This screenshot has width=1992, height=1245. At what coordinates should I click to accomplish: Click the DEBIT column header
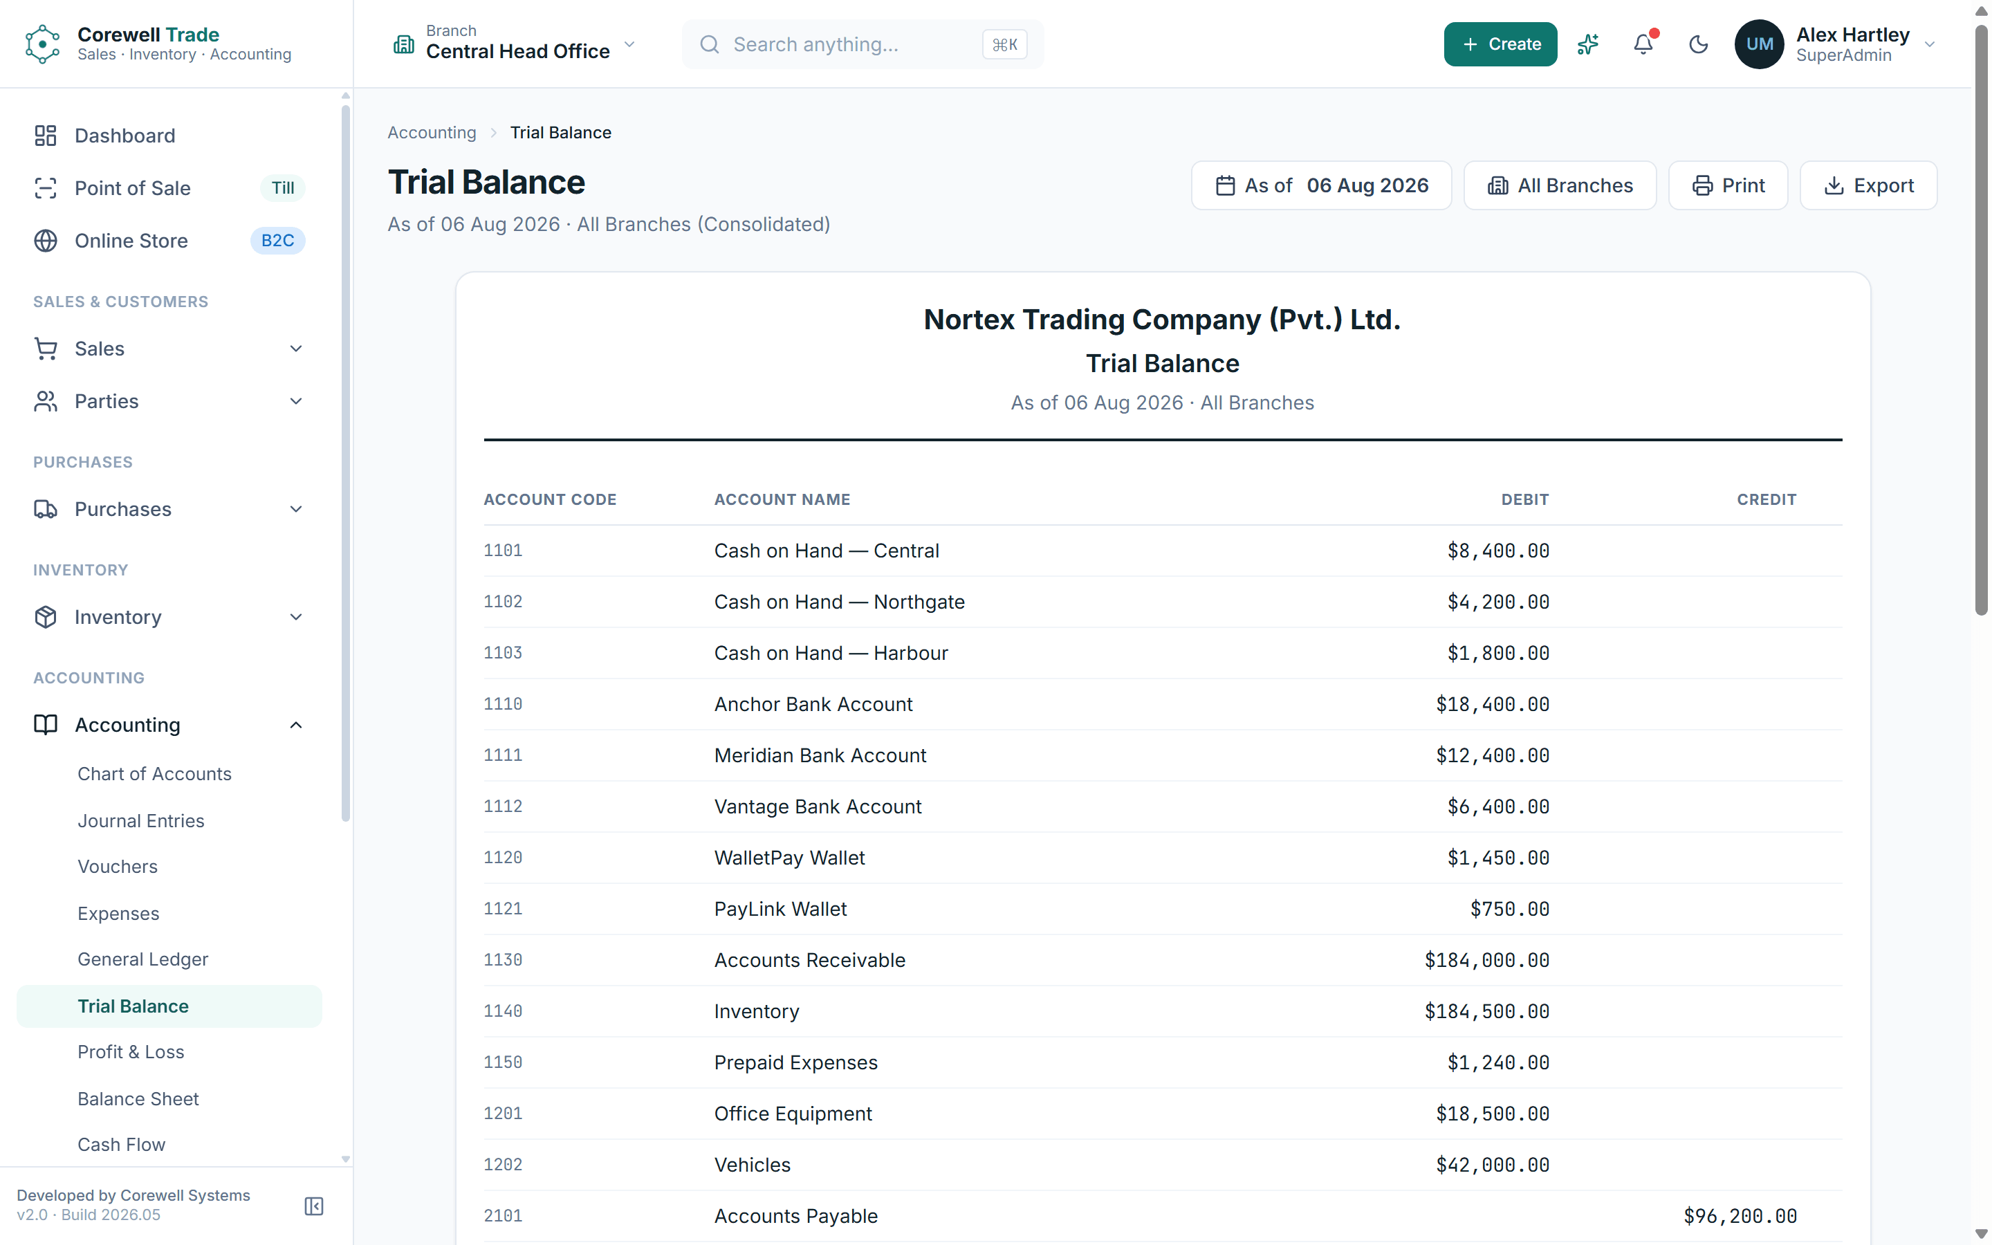pos(1524,499)
